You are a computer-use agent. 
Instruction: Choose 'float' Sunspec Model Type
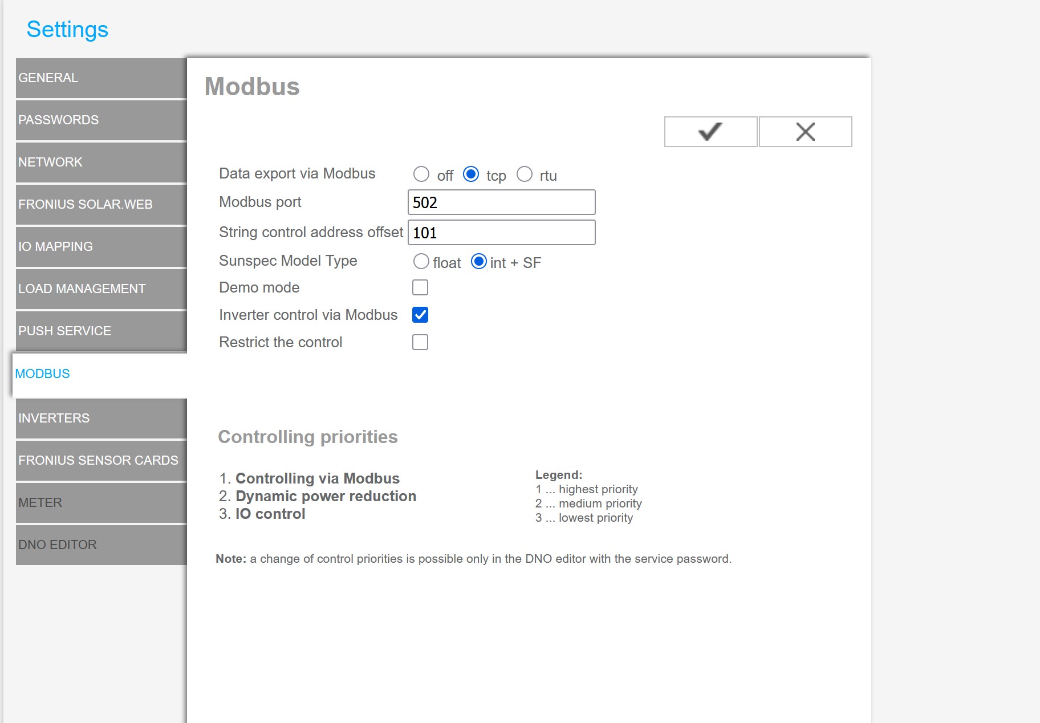(x=421, y=261)
